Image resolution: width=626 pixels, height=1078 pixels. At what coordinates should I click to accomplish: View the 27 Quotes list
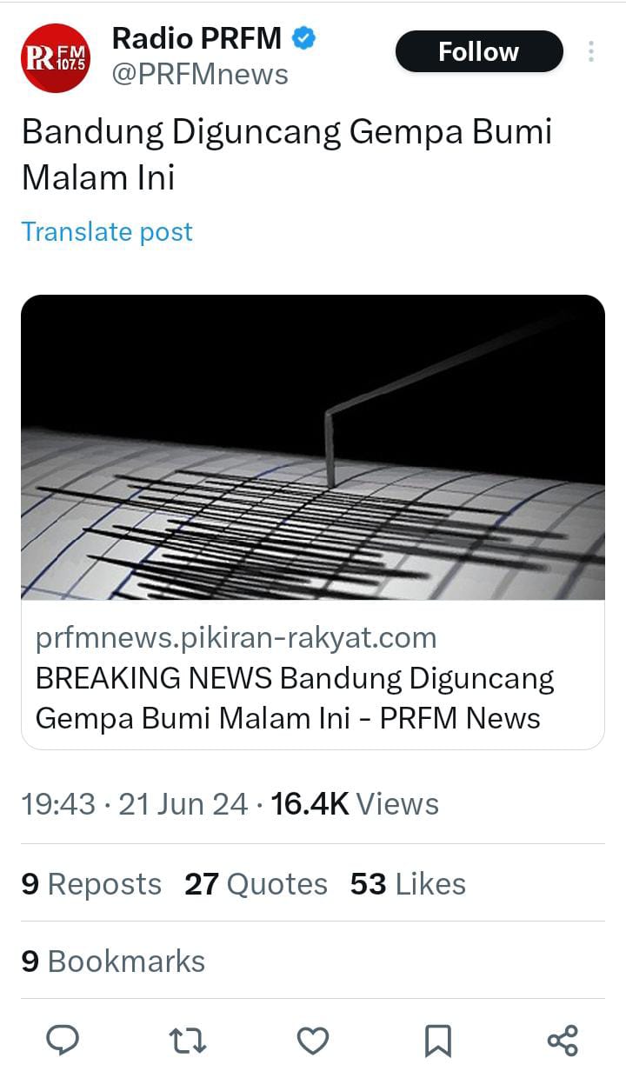pos(256,884)
